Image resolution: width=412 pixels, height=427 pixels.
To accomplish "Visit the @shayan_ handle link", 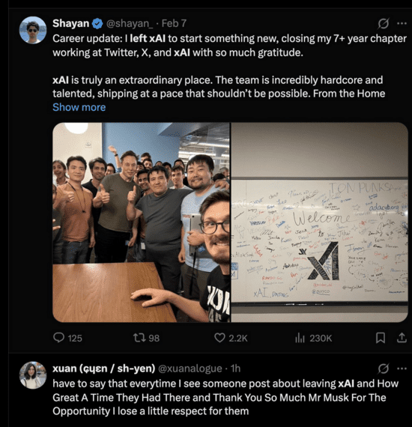I will coord(130,24).
